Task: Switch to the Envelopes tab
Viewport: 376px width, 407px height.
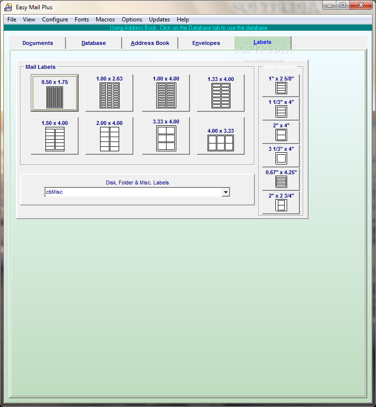Action: (x=206, y=43)
